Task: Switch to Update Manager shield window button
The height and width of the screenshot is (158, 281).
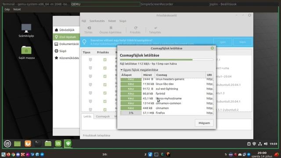Action: tap(68, 144)
